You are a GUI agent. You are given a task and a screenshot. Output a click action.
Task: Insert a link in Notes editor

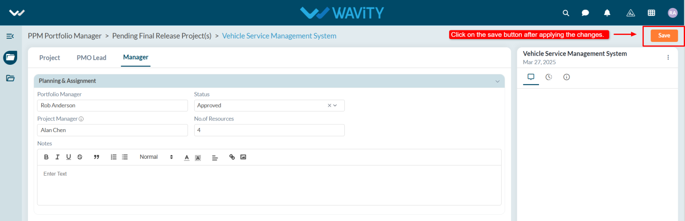(x=232, y=157)
